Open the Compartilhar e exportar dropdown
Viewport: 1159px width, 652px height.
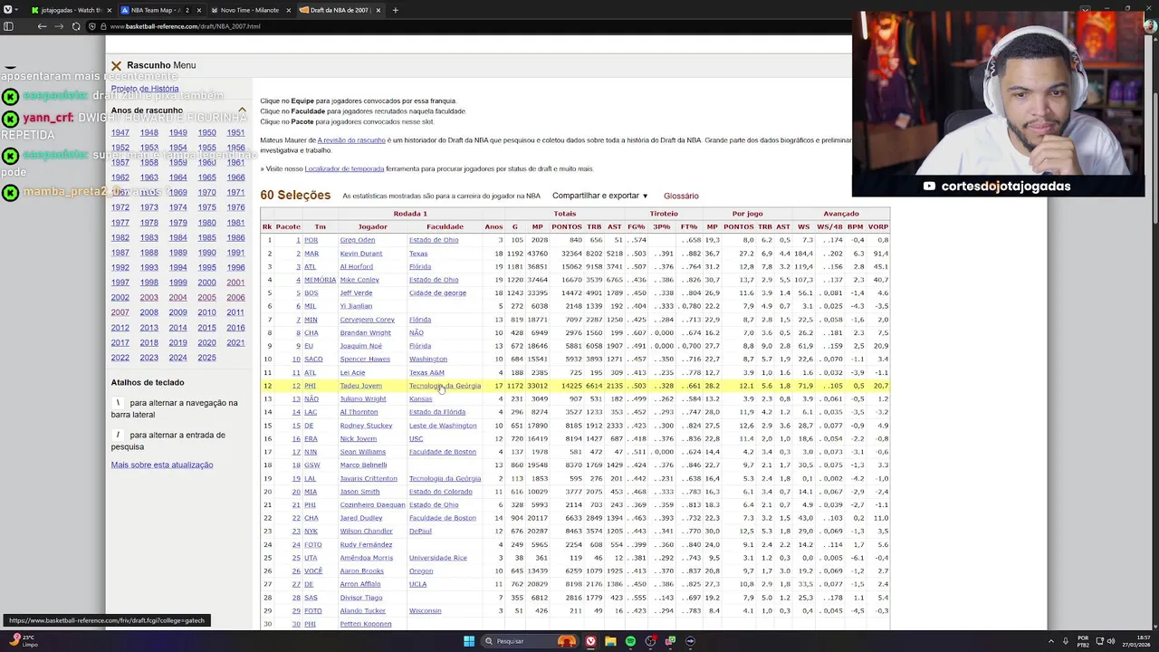[600, 196]
